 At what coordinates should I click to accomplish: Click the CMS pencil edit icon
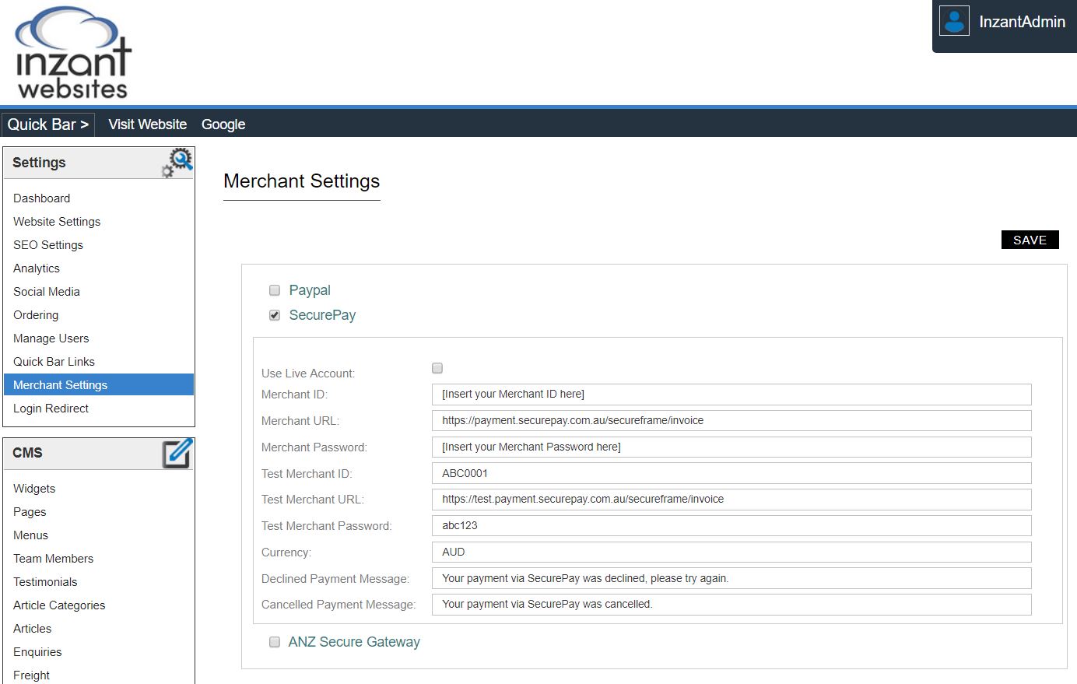click(x=177, y=453)
